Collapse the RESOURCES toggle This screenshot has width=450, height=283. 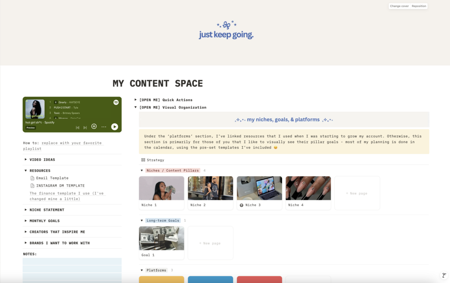26,170
